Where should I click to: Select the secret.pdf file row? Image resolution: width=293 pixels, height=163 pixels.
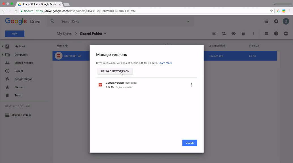click(x=165, y=56)
